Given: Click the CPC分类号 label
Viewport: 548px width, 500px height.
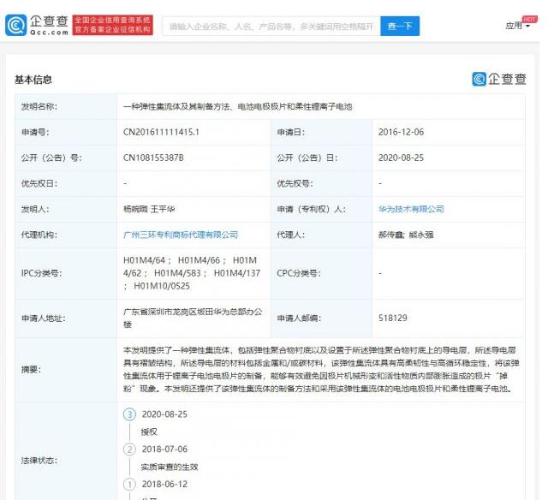Looking at the screenshot, I should [299, 273].
